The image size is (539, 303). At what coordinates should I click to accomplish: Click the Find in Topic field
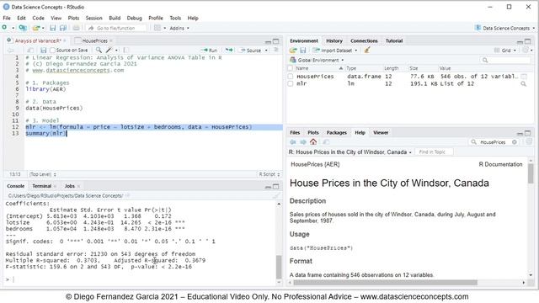[x=434, y=151]
